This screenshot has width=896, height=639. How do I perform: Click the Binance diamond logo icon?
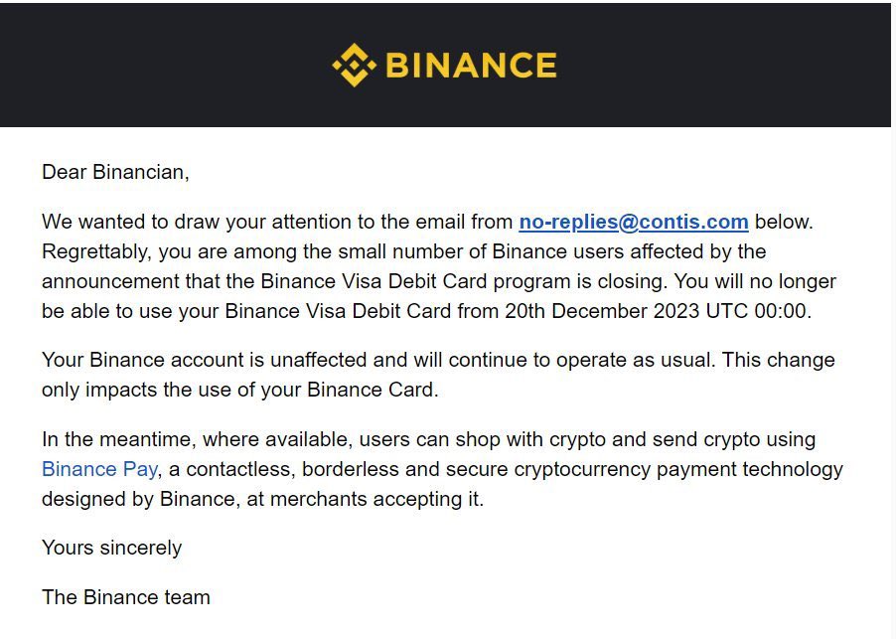(355, 66)
